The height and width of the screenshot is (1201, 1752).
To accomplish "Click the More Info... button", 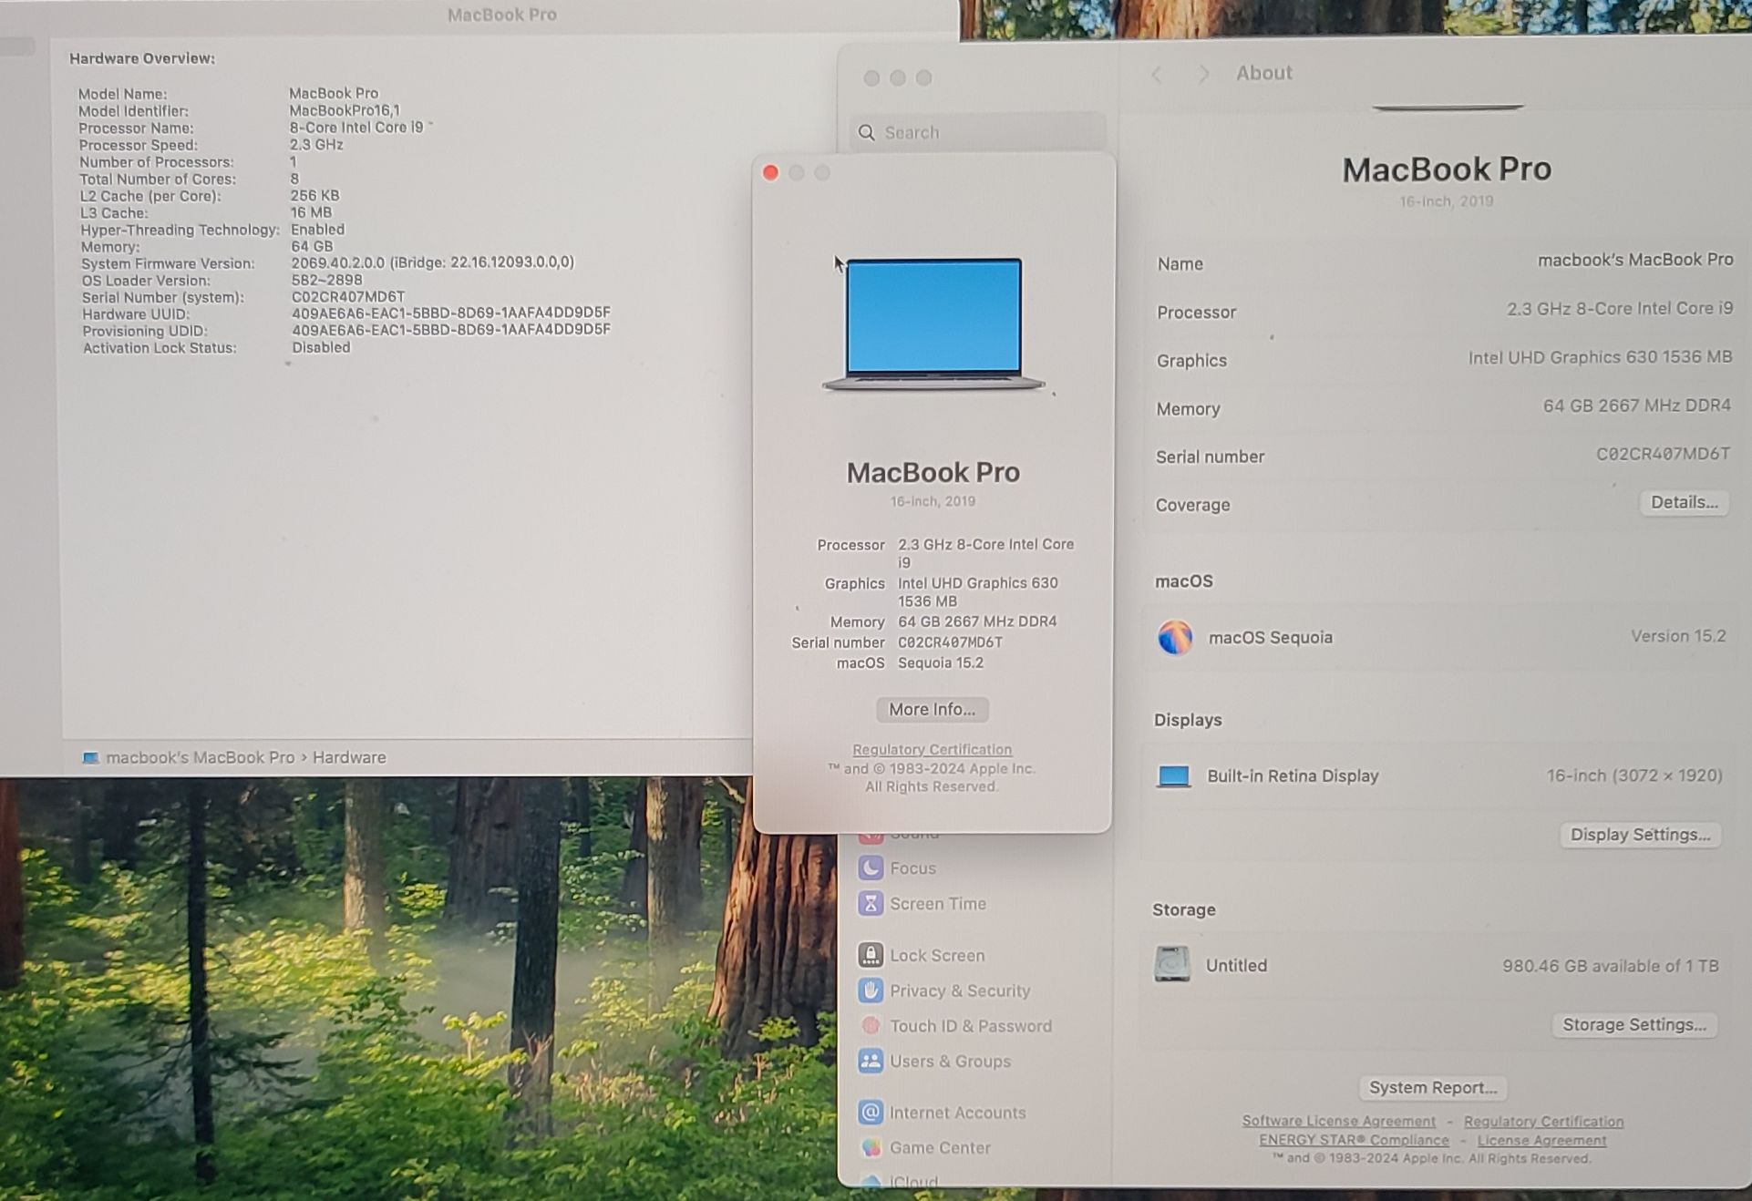I will click(932, 709).
